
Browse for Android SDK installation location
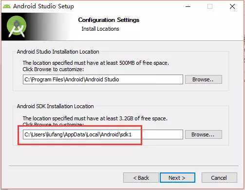tap(204, 134)
